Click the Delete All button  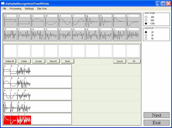10,61
